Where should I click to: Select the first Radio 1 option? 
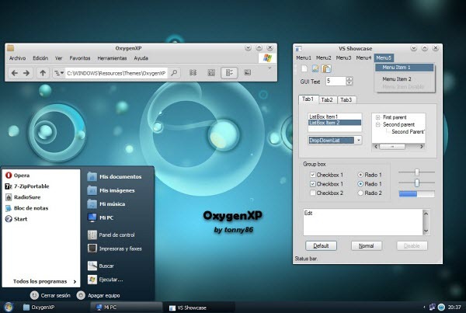[x=360, y=175]
